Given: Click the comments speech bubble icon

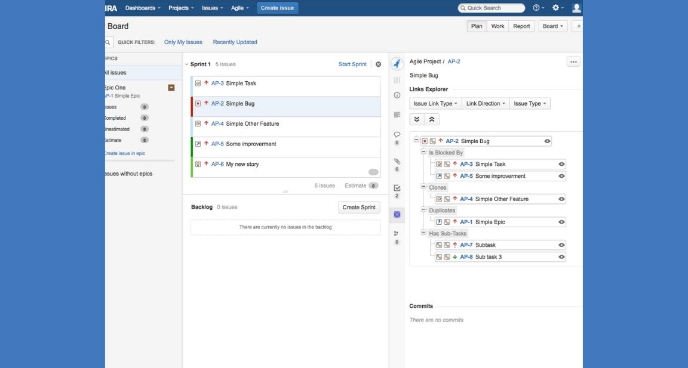Looking at the screenshot, I should tap(397, 135).
